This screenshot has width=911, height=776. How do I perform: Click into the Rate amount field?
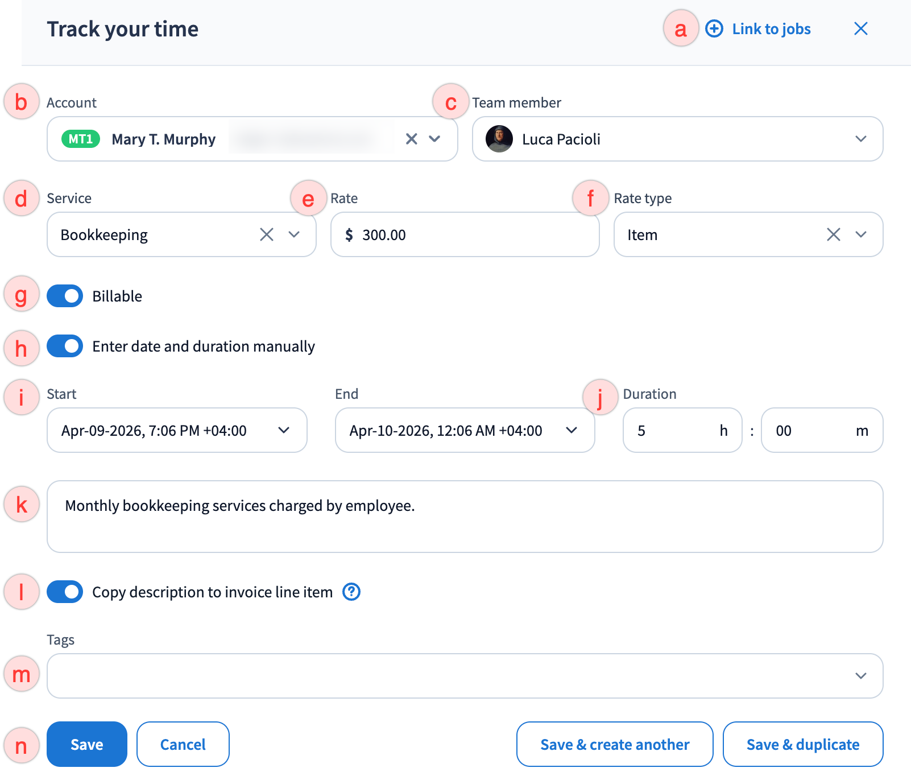pos(472,234)
